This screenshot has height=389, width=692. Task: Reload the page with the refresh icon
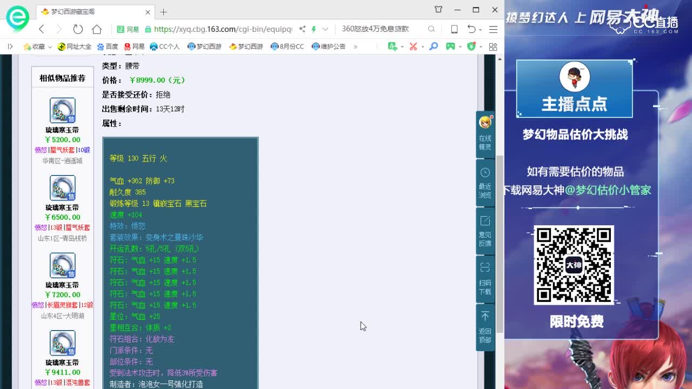pyautogui.click(x=78, y=29)
